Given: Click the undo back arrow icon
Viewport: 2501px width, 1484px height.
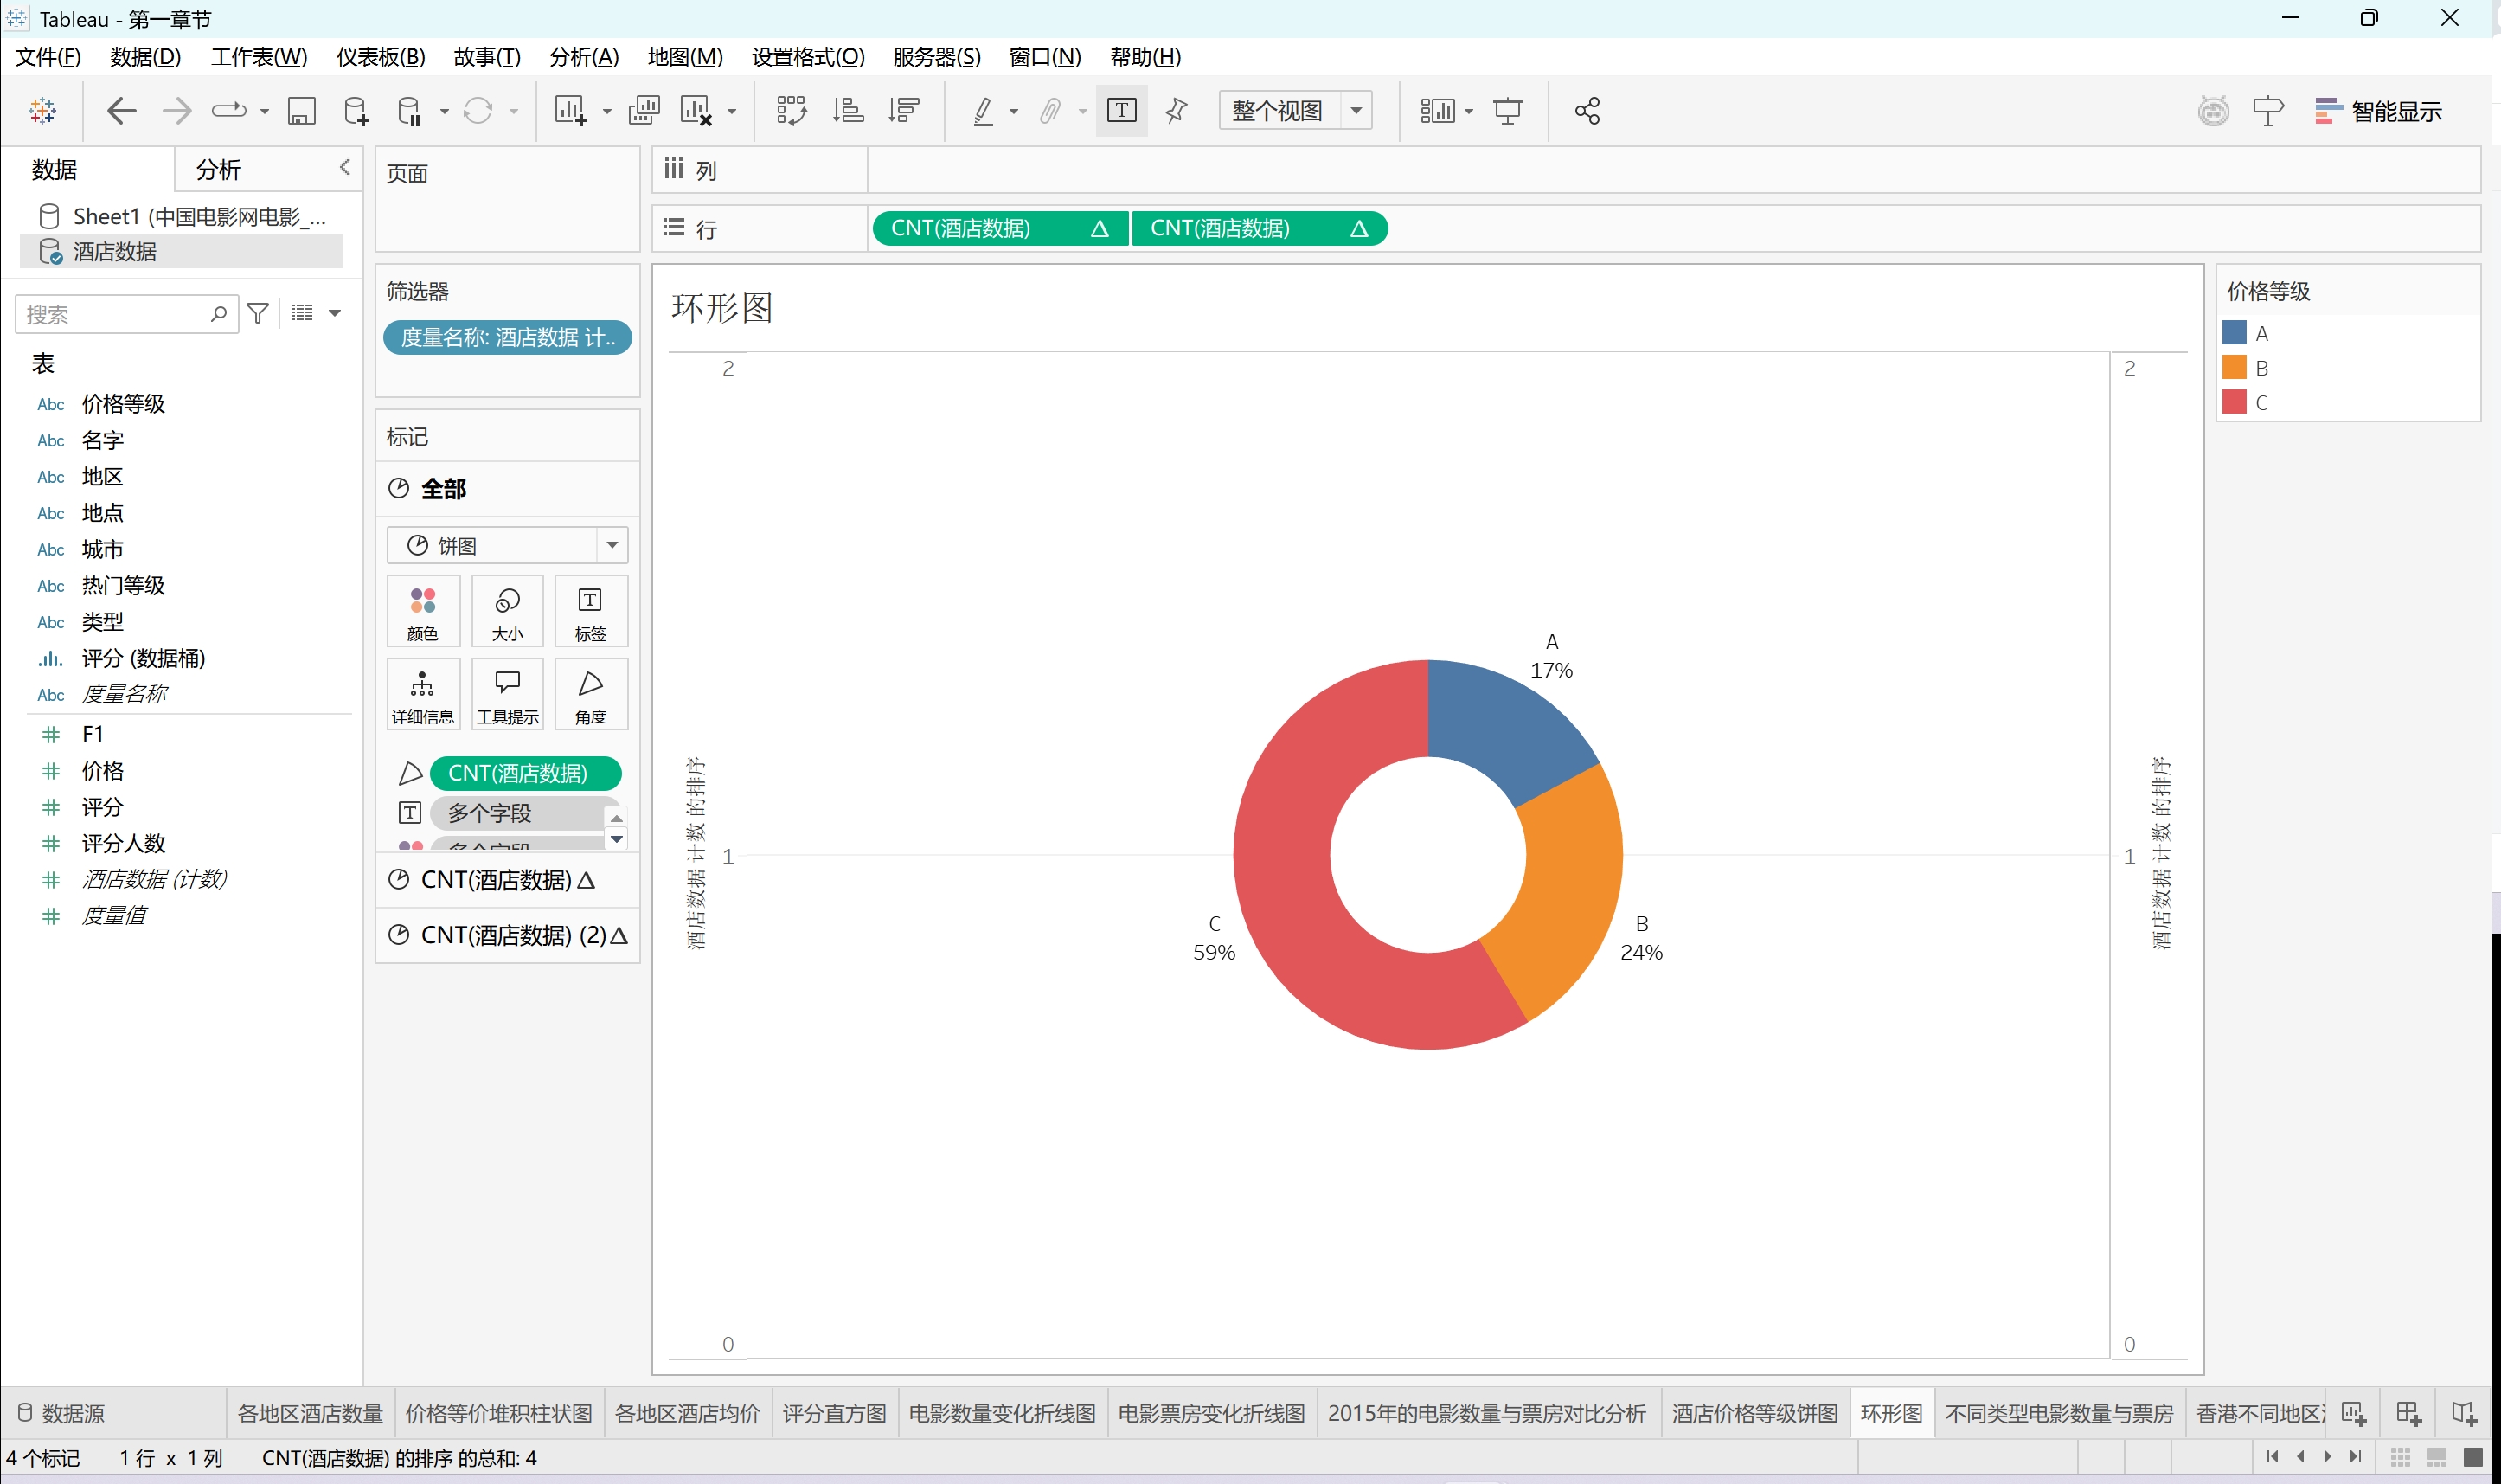Looking at the screenshot, I should pos(121,111).
